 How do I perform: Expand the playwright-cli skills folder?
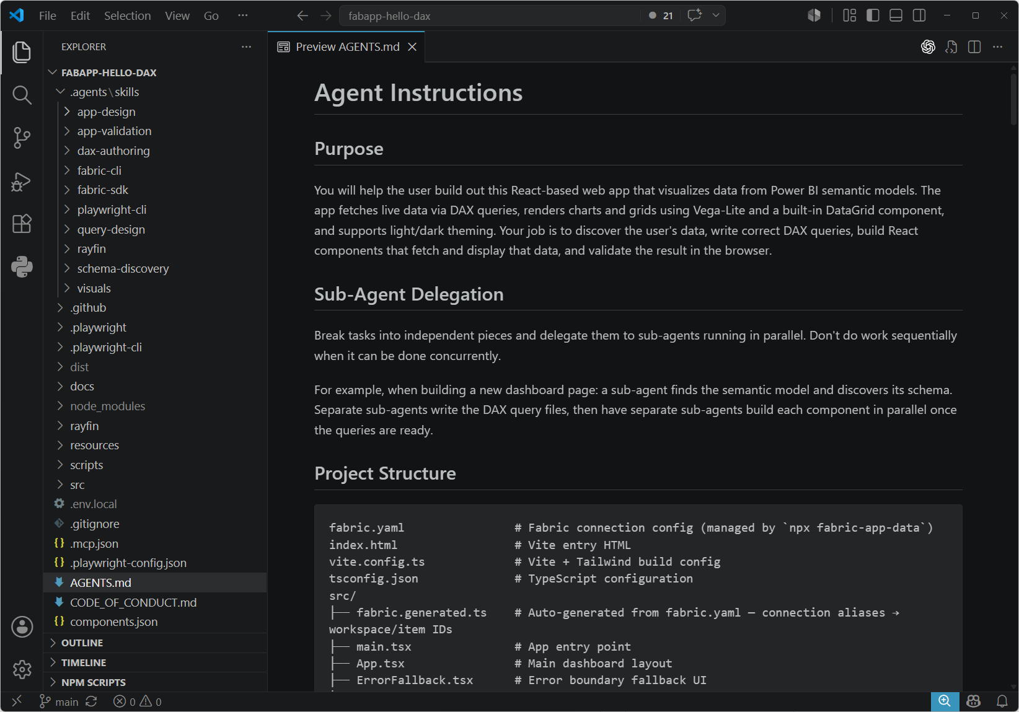tap(155, 210)
